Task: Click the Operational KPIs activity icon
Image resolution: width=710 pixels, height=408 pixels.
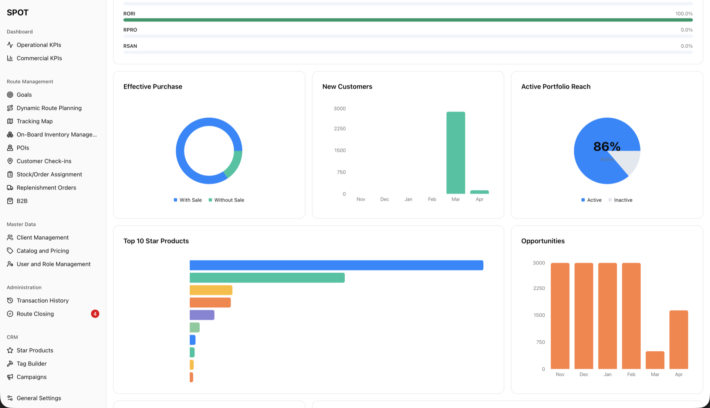Action: [x=10, y=45]
